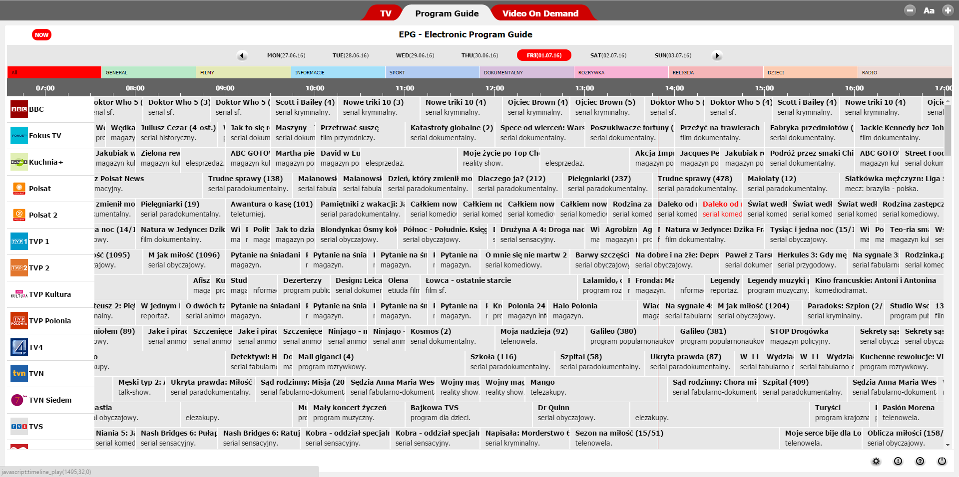
Task: Click the 12:00 timeline marker
Action: [494, 88]
